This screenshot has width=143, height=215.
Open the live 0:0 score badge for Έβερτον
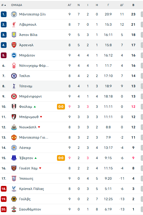tap(61, 158)
